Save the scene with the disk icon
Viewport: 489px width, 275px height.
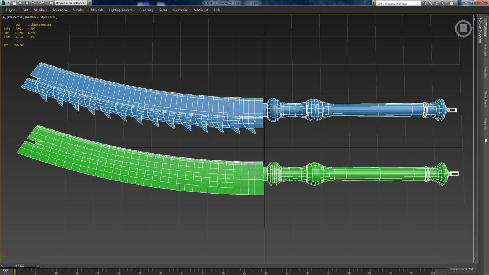click(27, 3)
